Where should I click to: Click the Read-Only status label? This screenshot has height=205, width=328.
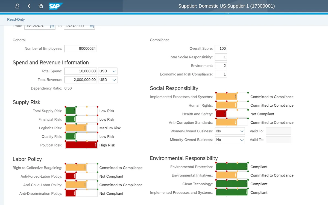(16, 19)
